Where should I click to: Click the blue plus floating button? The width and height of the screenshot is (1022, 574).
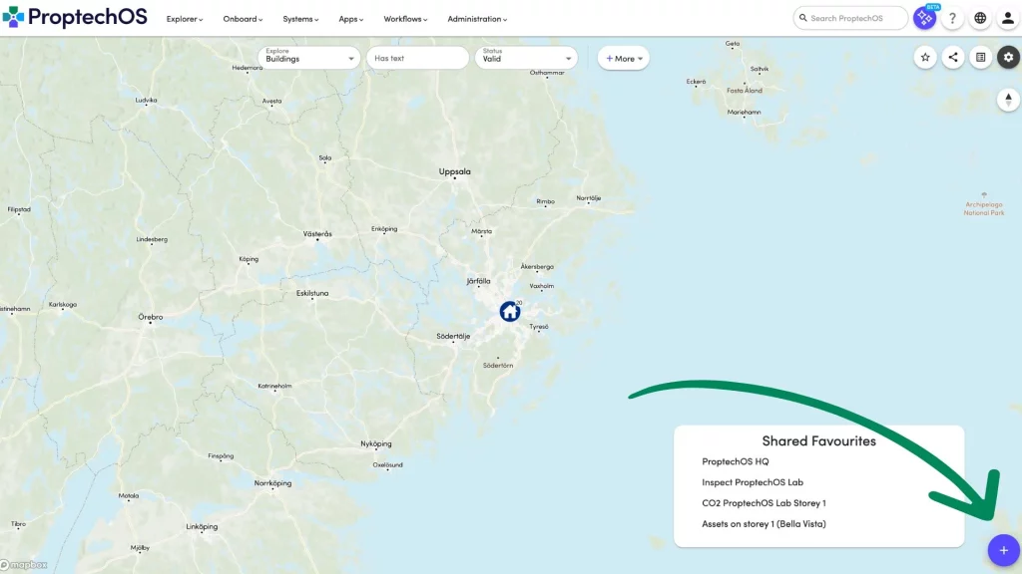[1003, 550]
